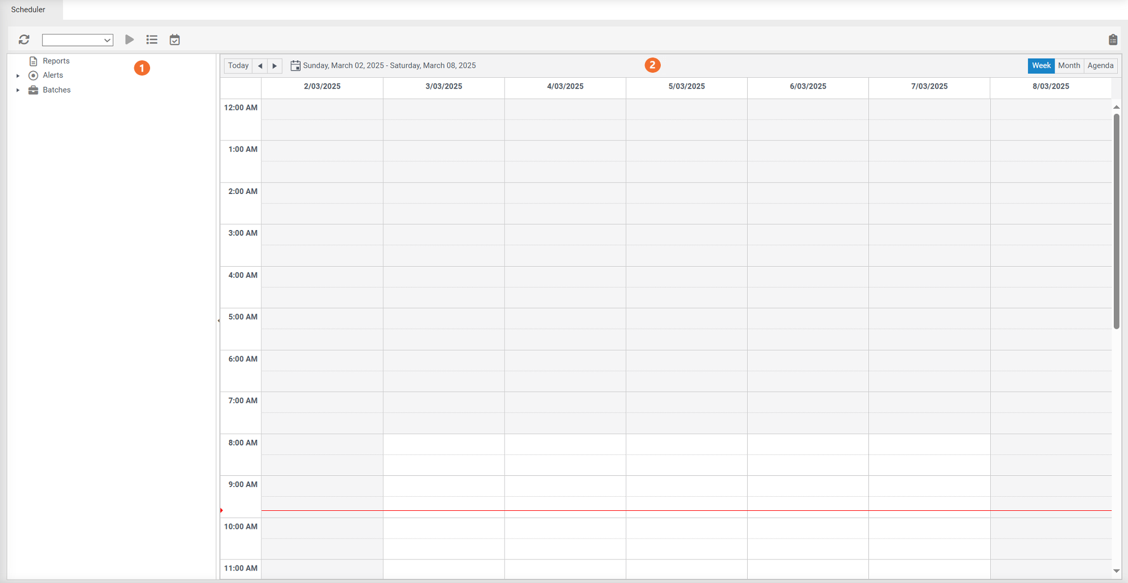Click the down arrow on the vertical scrollbar
Viewport: 1128px width, 583px height.
[x=1116, y=571]
